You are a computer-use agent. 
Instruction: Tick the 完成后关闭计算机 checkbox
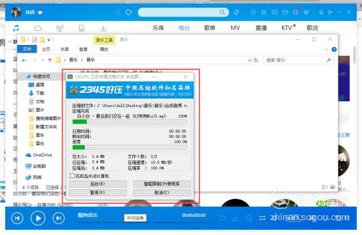click(72, 176)
